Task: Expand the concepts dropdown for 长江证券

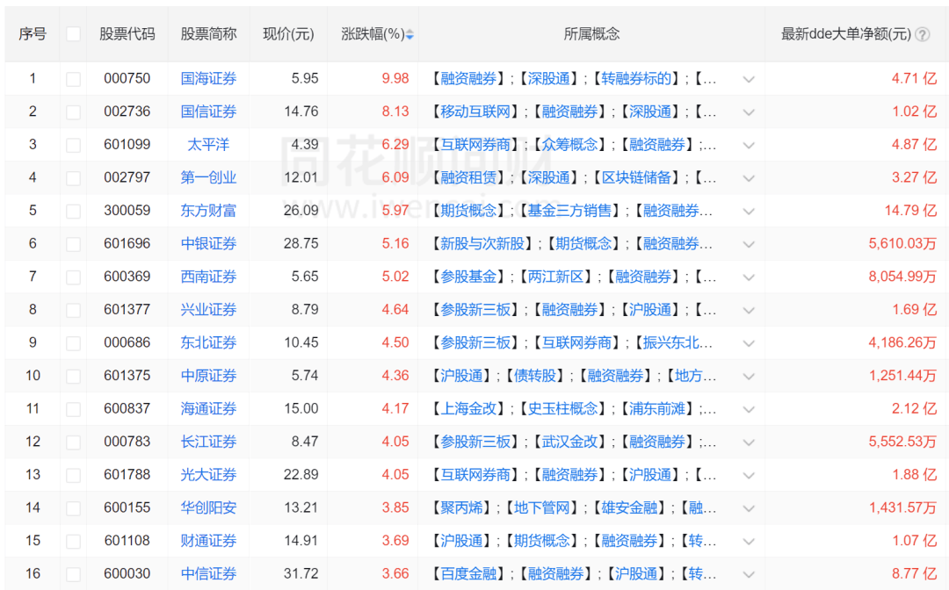Action: 749,442
